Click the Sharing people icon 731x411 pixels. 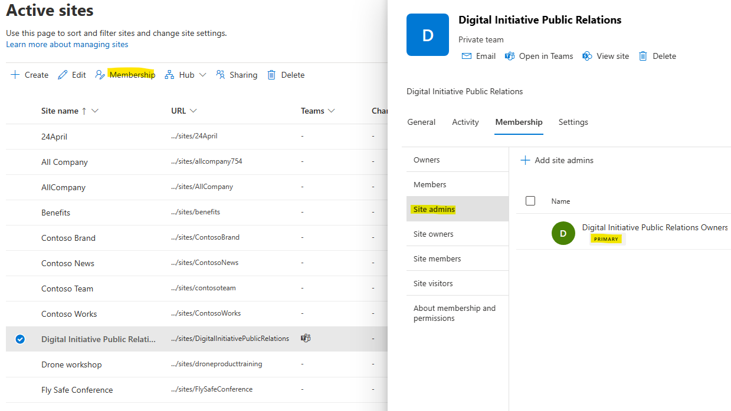point(221,75)
